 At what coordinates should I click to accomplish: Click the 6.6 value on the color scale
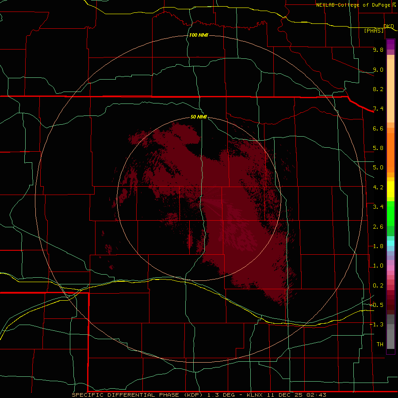378,128
